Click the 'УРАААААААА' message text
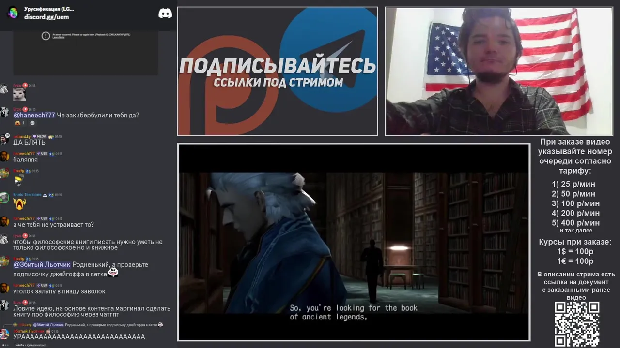620x348 pixels. tap(79, 337)
